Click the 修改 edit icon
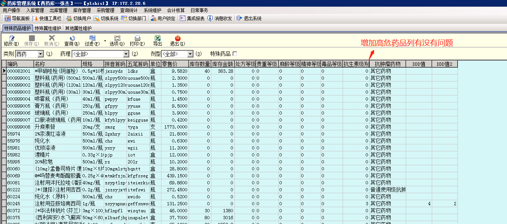The width and height of the screenshot is (507, 224). (11, 39)
